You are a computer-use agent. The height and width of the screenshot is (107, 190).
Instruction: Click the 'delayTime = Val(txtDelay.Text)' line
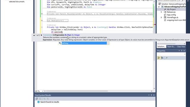pyautogui.click(x=67, y=30)
